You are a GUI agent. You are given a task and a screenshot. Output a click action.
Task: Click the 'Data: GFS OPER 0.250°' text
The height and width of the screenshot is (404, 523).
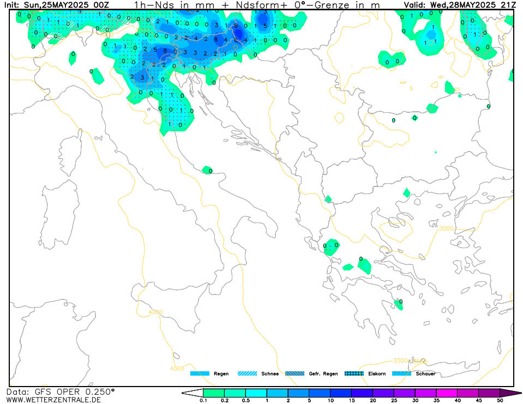(x=61, y=391)
